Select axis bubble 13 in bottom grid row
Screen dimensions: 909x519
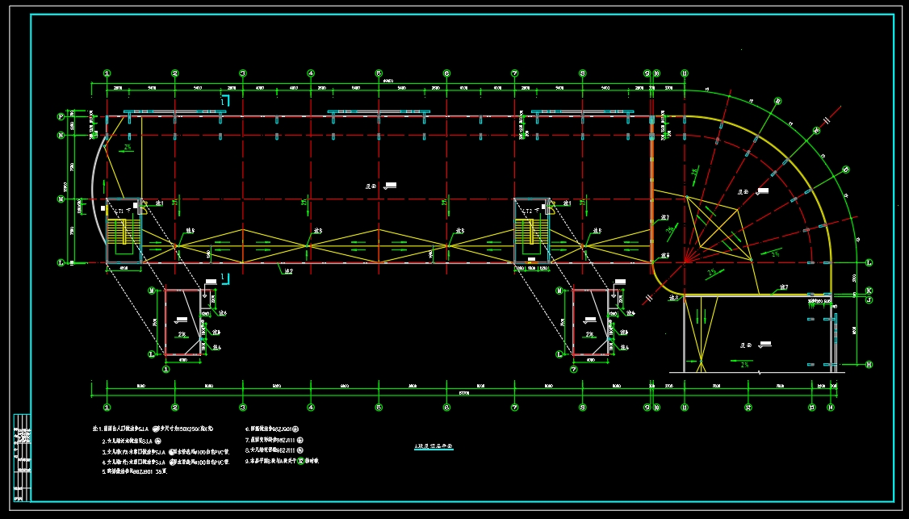(x=811, y=408)
